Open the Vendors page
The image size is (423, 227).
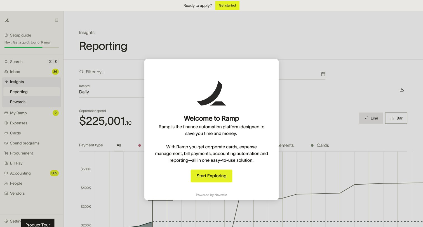coord(17,193)
